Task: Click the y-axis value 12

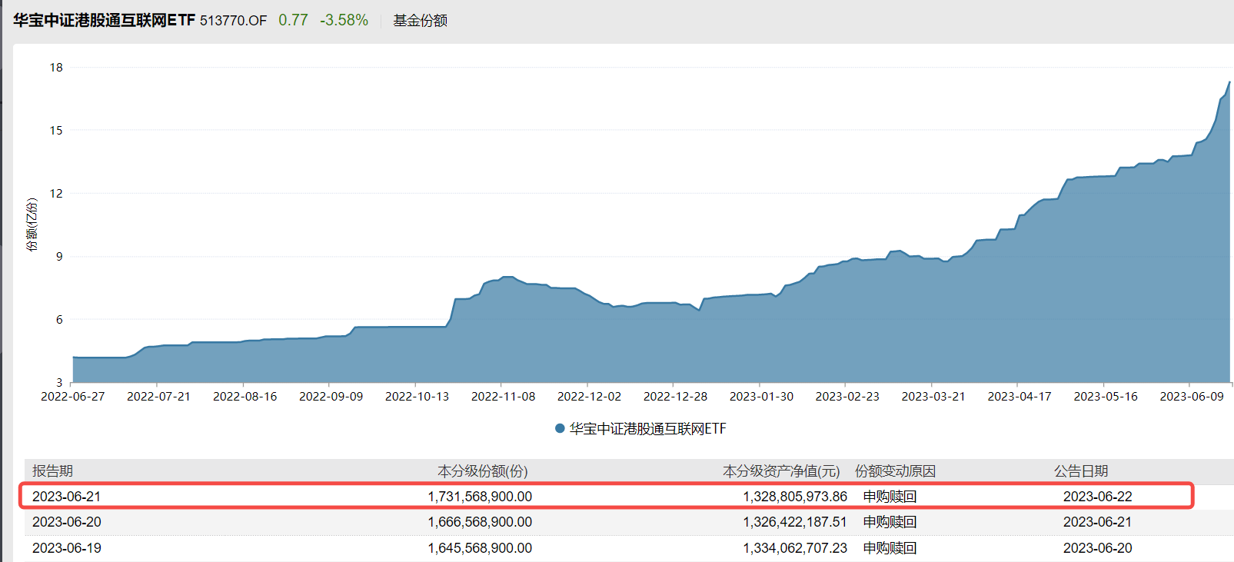Action: point(56,194)
